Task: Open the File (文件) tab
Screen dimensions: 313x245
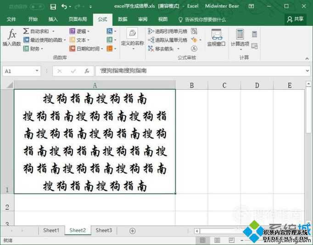Action: click(x=11, y=19)
